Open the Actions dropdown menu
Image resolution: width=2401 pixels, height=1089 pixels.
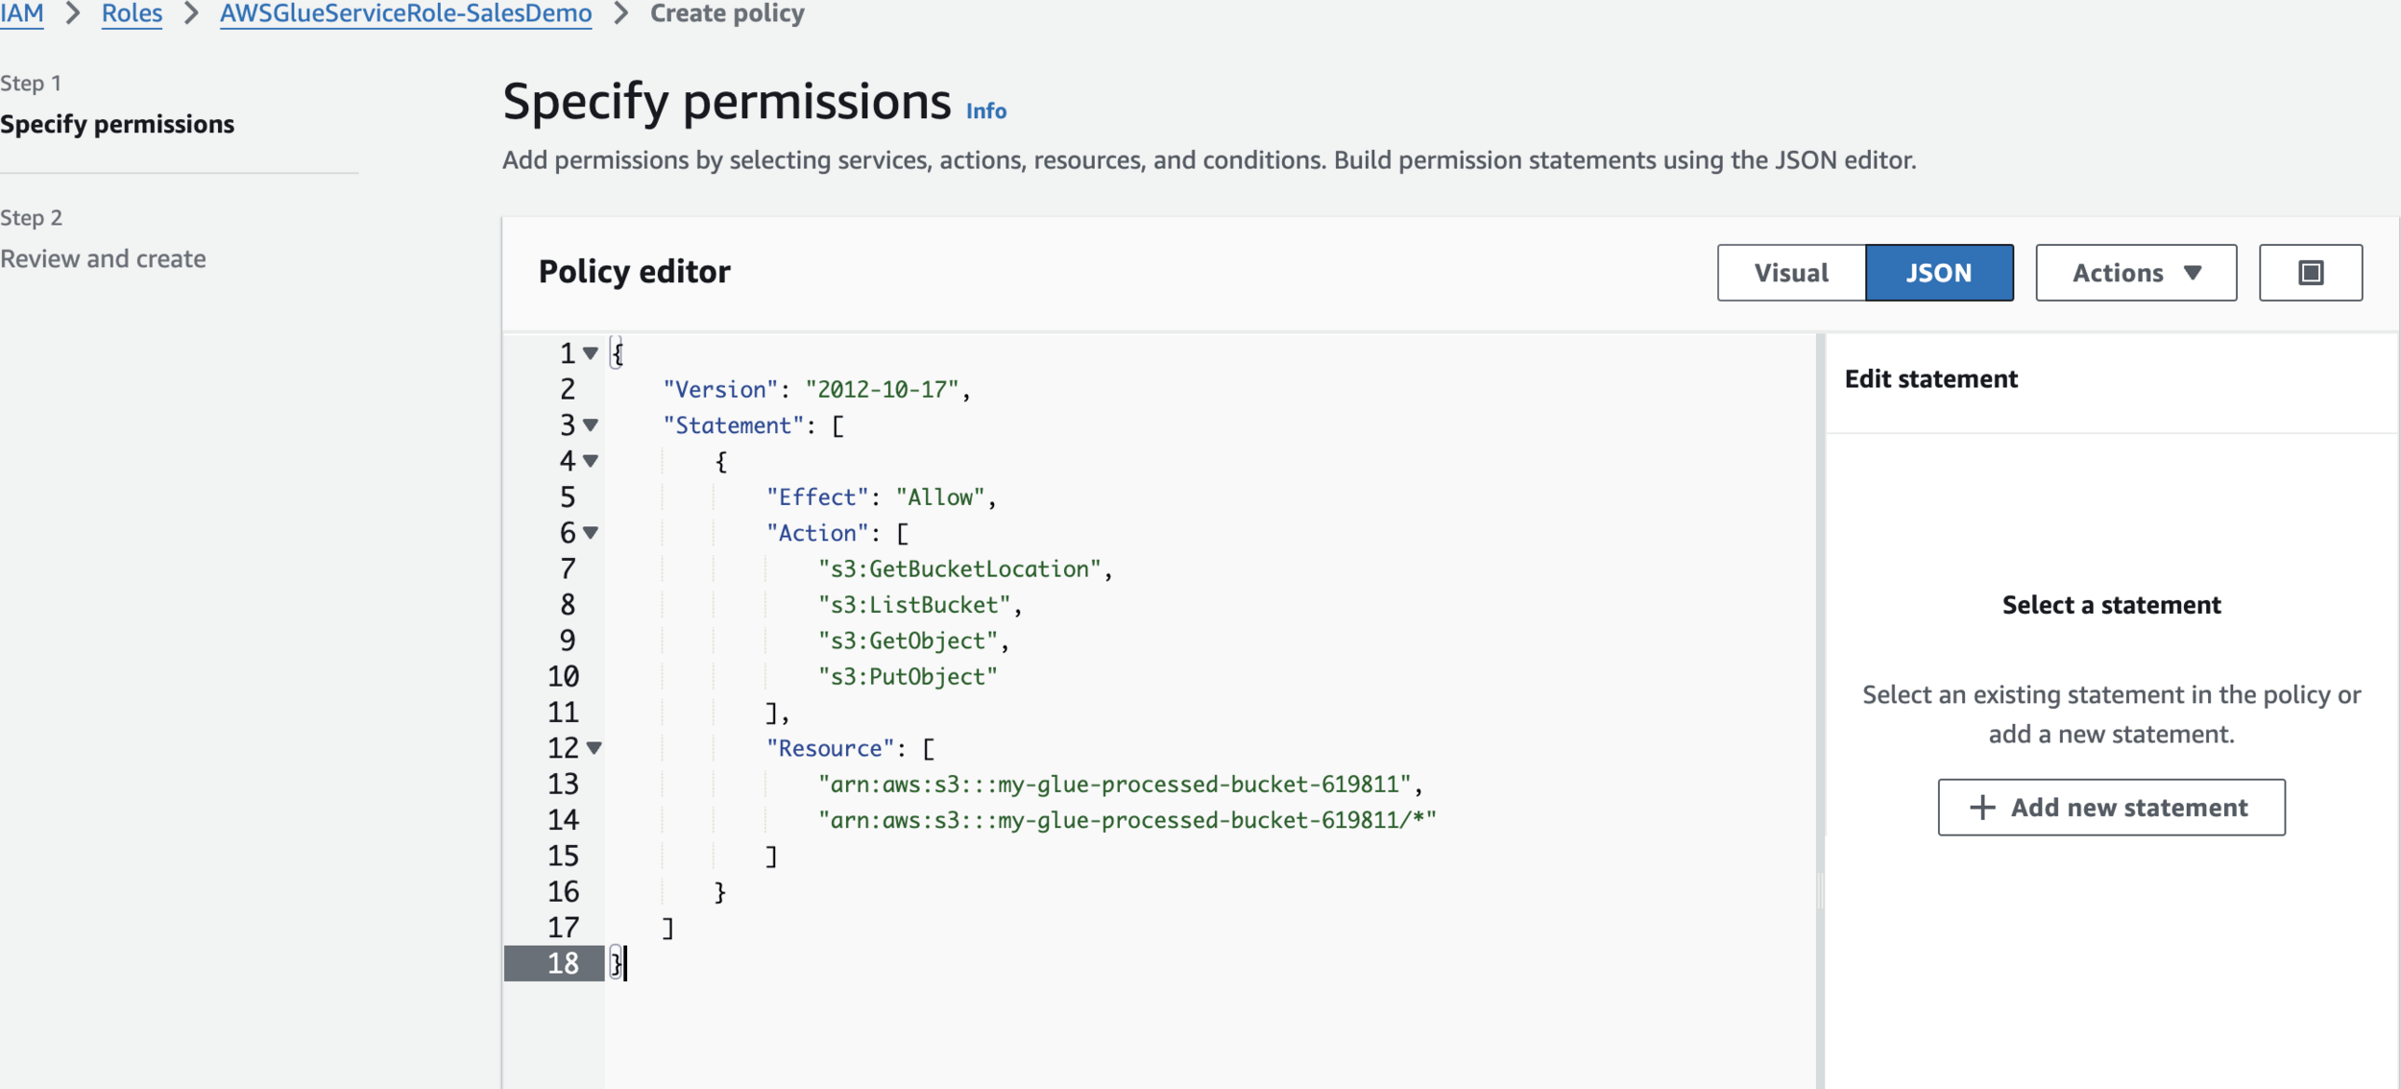point(2135,273)
